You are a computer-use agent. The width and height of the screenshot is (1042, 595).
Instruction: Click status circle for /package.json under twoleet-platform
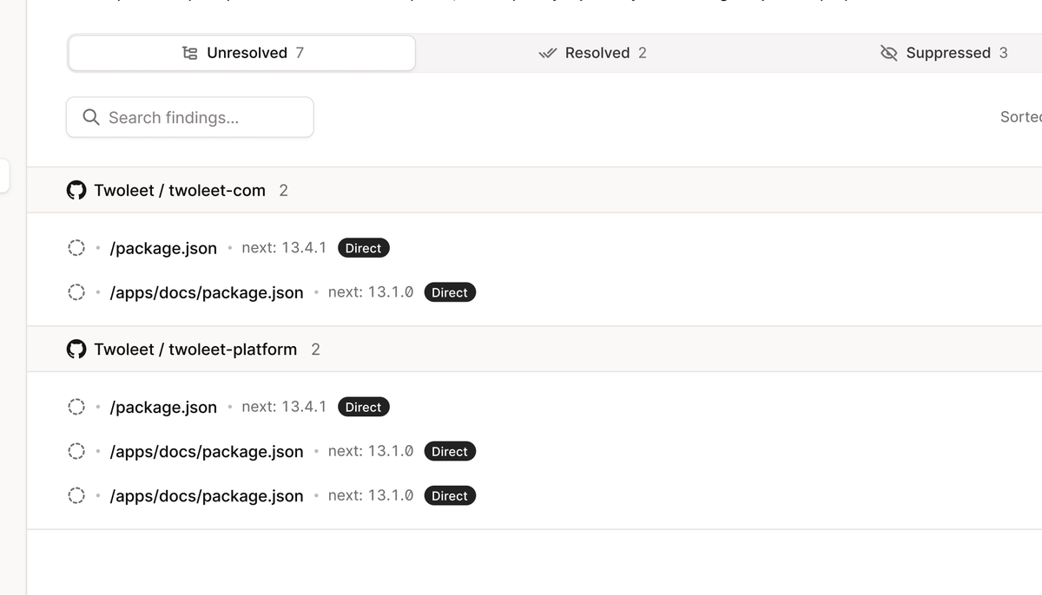pyautogui.click(x=76, y=407)
